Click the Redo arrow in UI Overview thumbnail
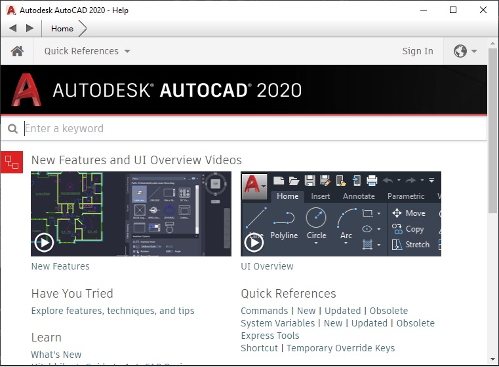The image size is (499, 367). coord(411,181)
